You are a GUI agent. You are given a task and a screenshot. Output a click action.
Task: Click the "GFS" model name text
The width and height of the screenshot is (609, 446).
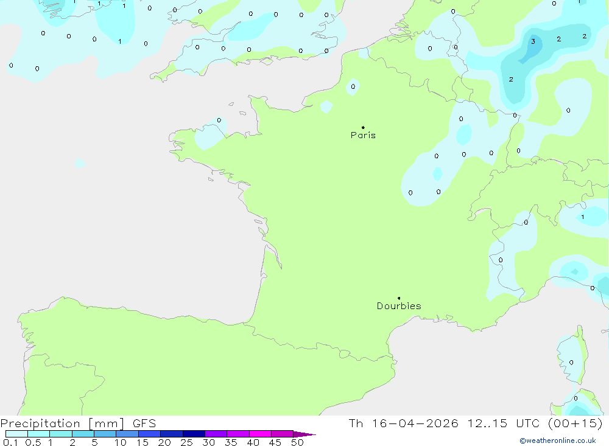click(144, 423)
